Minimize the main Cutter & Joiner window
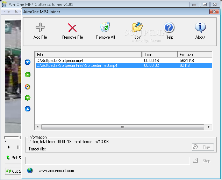The height and width of the screenshot is (180, 222). click(194, 5)
